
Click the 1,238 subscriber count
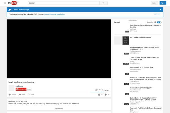tap(29, 89)
